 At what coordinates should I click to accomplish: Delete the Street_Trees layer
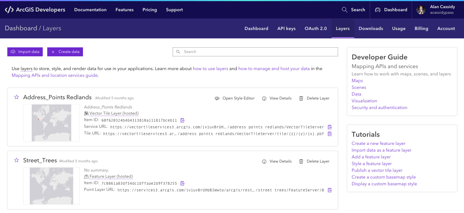[314, 161]
